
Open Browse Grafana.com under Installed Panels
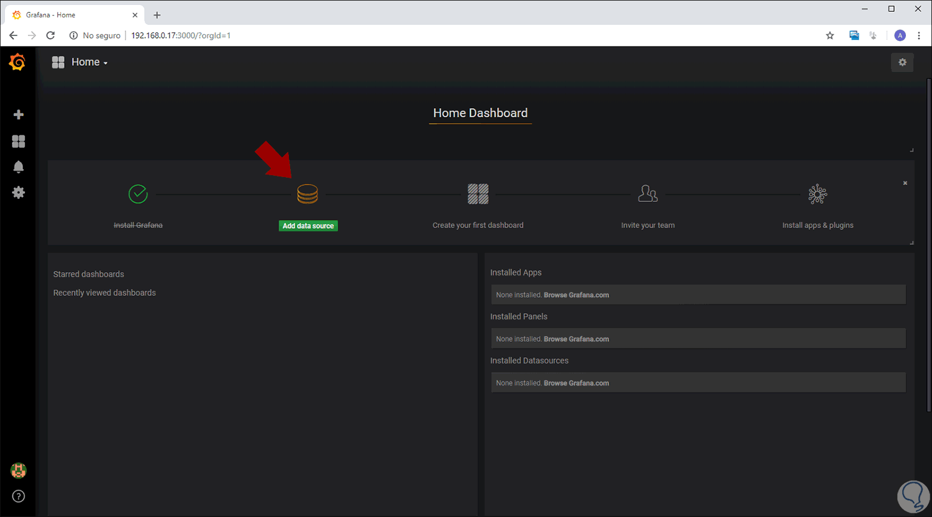click(576, 339)
